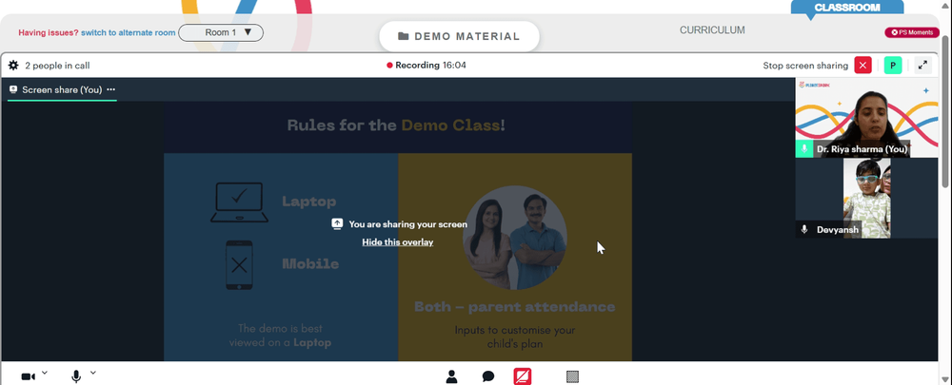
Task: Click the screen share tab monitor icon
Action: click(x=13, y=89)
